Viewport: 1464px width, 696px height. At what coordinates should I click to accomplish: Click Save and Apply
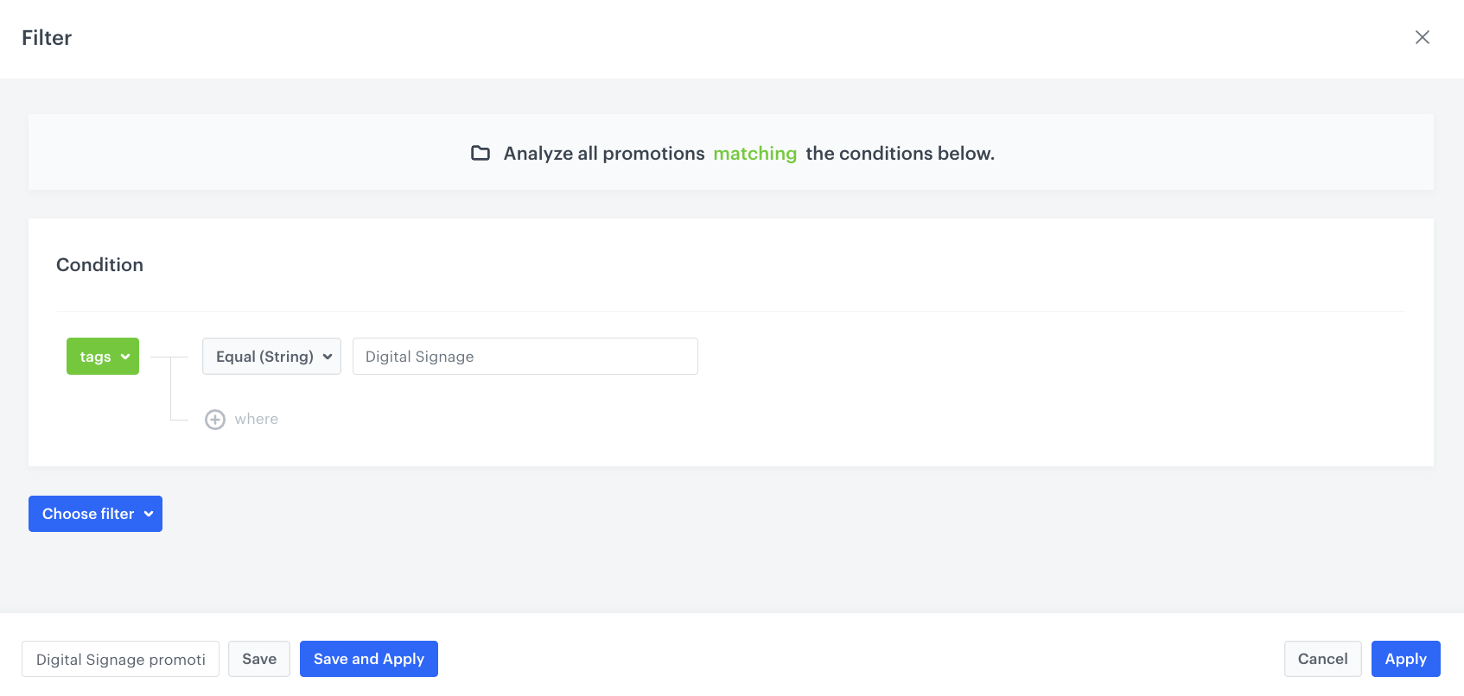click(x=368, y=659)
